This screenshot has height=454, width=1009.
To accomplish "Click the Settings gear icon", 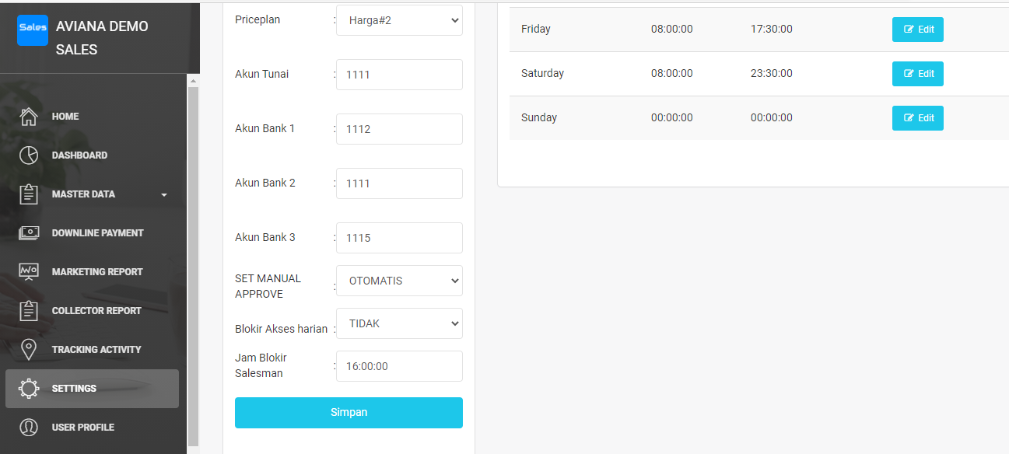I will click(29, 389).
